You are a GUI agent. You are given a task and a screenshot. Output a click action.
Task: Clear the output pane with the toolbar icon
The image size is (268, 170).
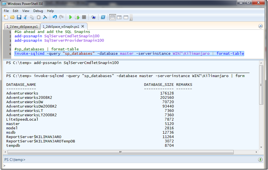click(x=45, y=17)
